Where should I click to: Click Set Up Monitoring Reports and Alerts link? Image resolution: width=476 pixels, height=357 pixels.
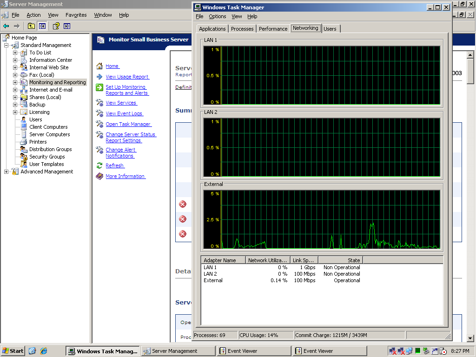127,90
